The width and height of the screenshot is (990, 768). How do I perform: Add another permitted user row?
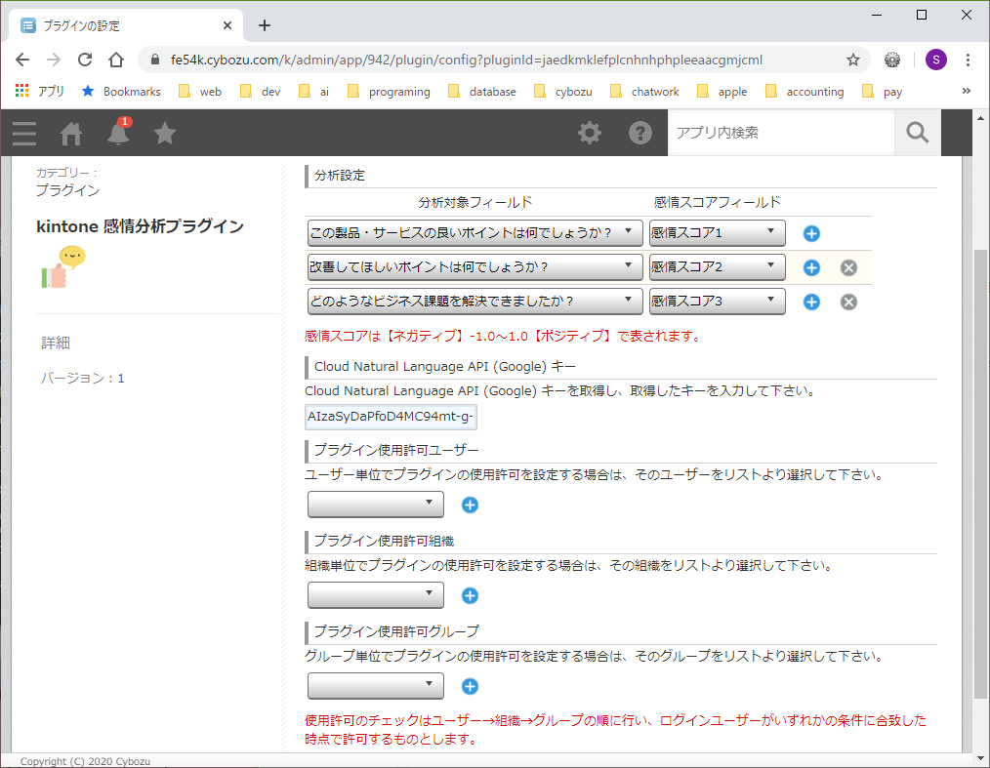[x=470, y=505]
